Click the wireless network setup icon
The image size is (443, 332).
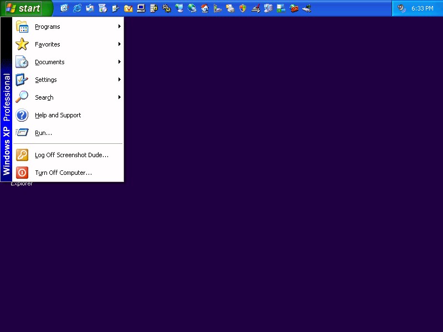pos(307,8)
